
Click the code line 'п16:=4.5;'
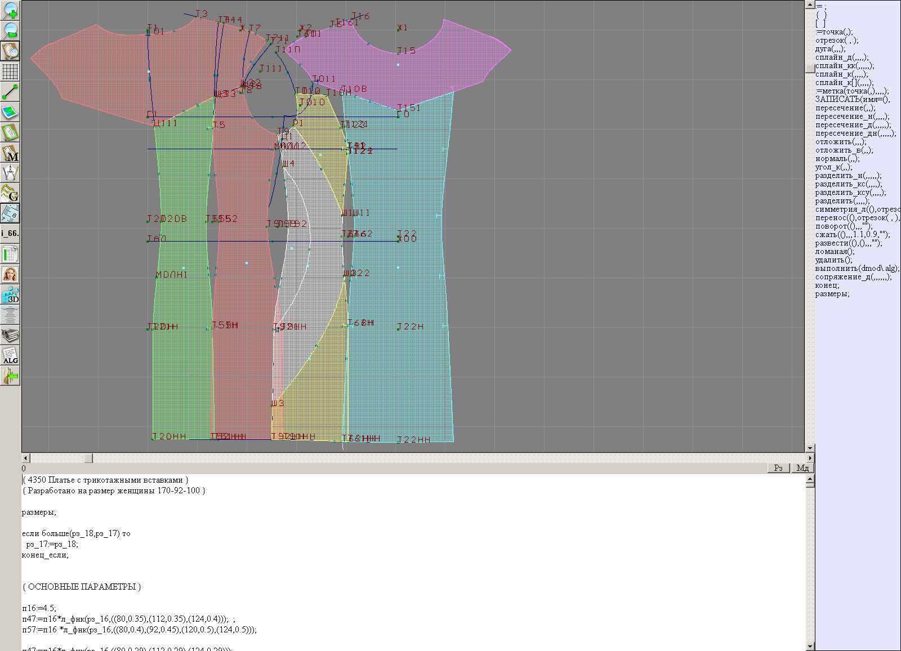tap(39, 608)
